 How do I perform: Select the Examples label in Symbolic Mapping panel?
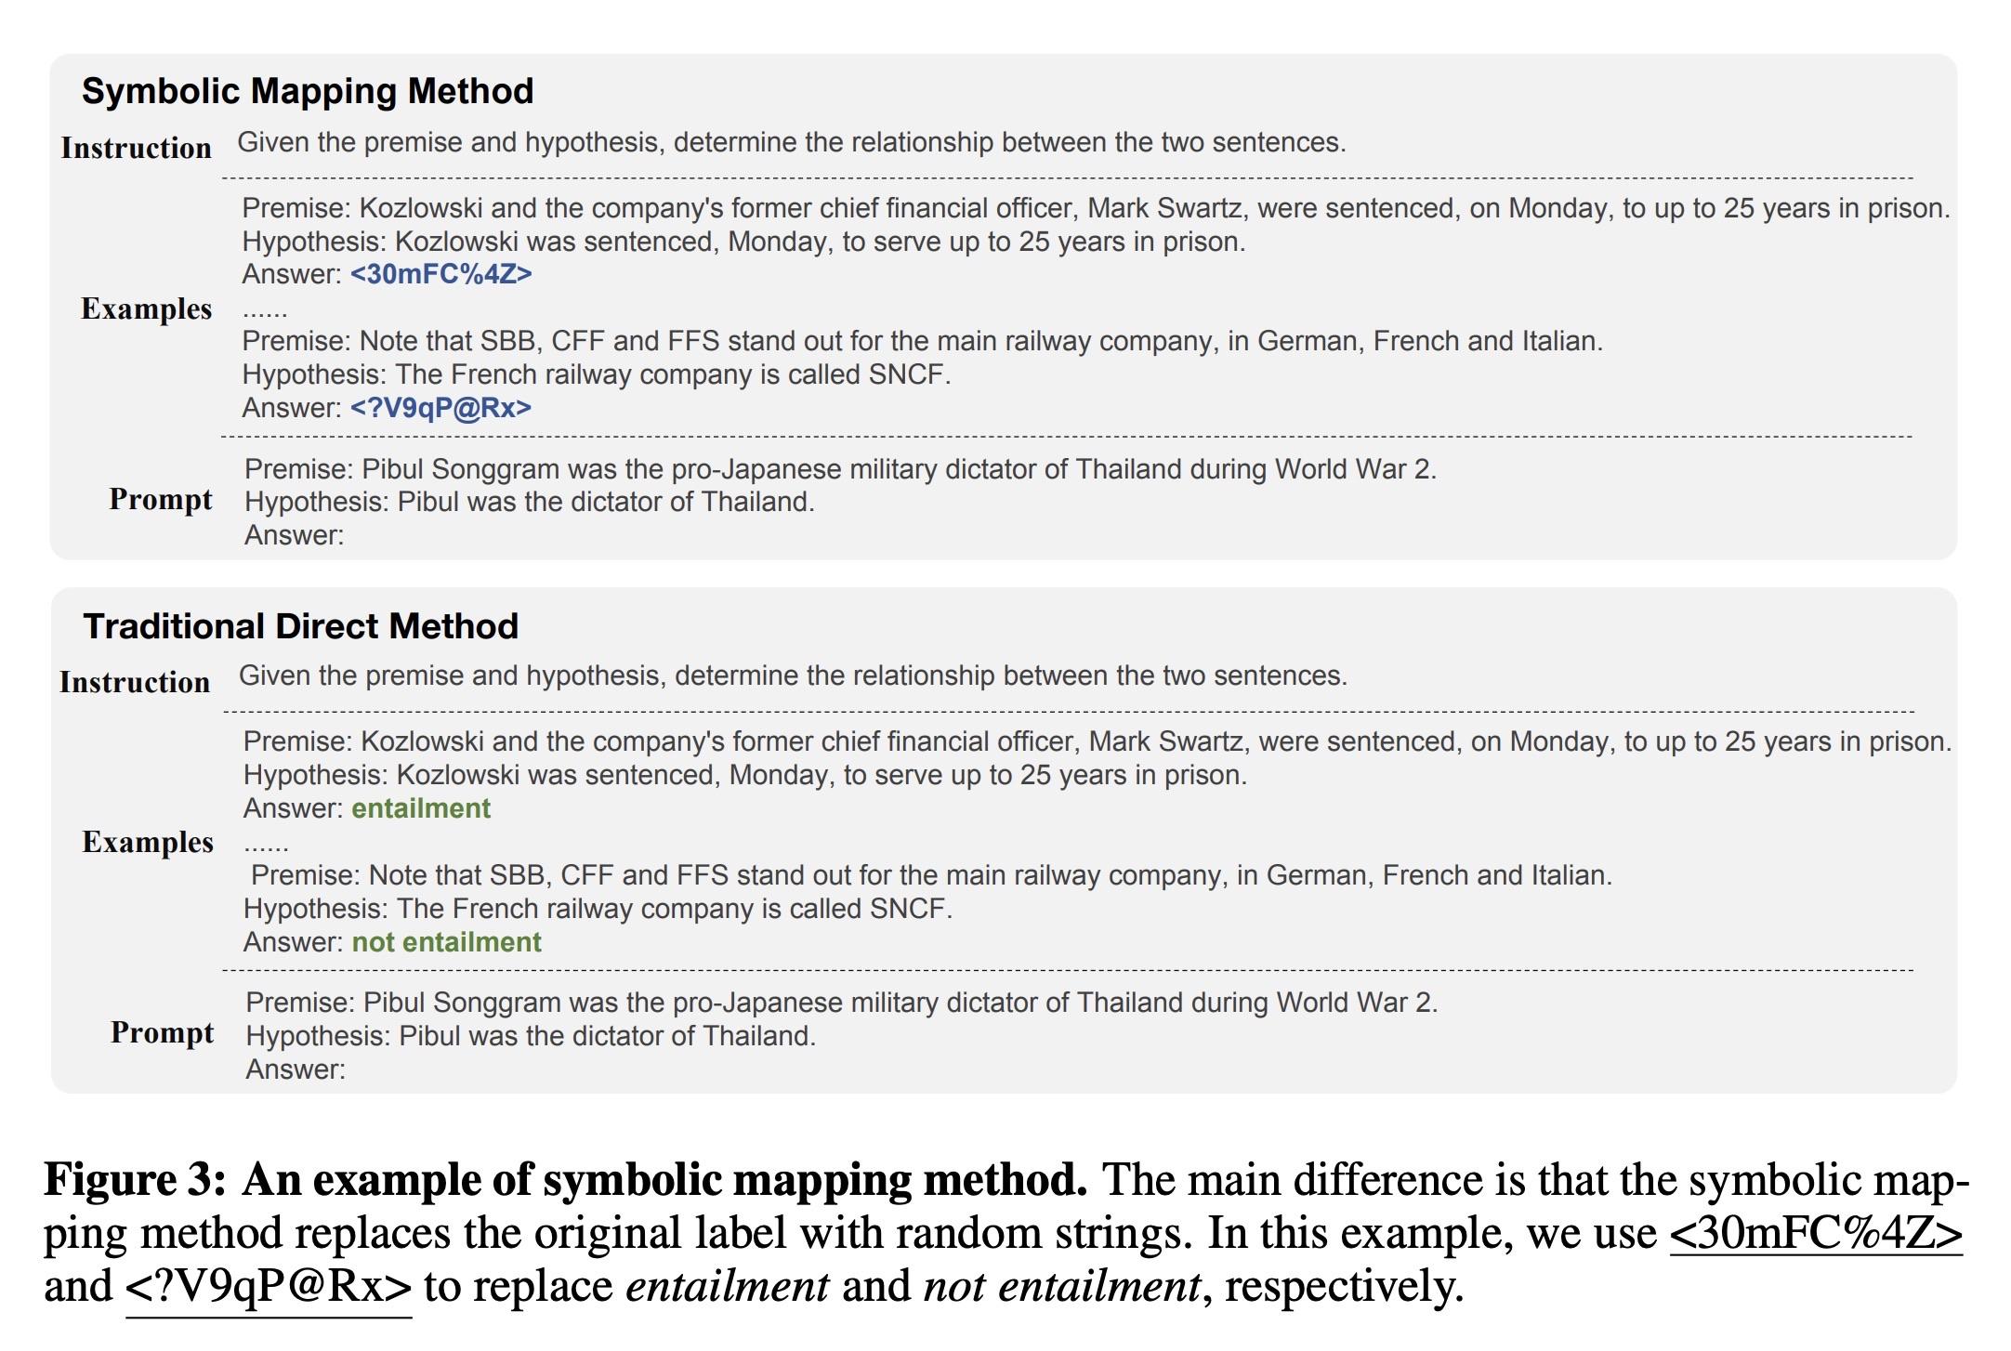pyautogui.click(x=146, y=308)
